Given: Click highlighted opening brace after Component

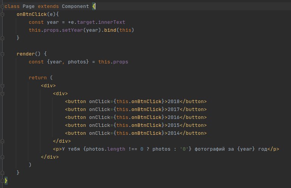Looking at the screenshot, I should tap(94, 6).
